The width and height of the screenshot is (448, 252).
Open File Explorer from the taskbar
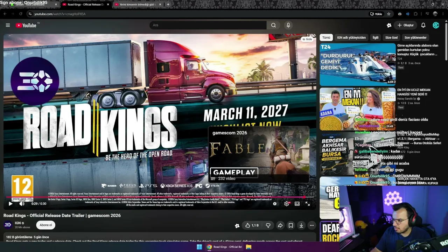tap(248, 247)
